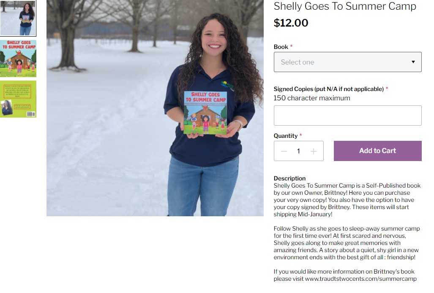Focus the Signed Copies text field
This screenshot has width=434, height=293.
pyautogui.click(x=347, y=116)
